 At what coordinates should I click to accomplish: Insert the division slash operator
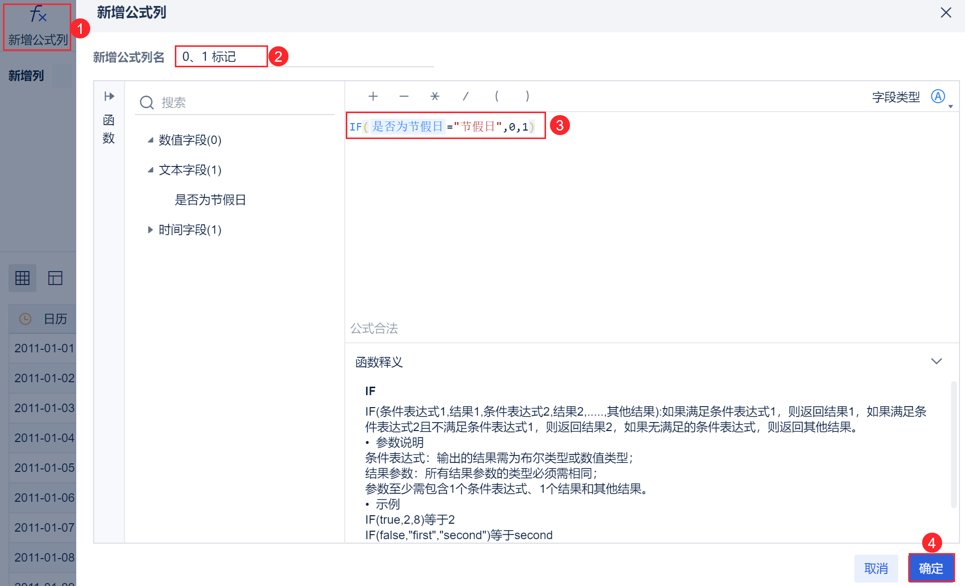(465, 96)
